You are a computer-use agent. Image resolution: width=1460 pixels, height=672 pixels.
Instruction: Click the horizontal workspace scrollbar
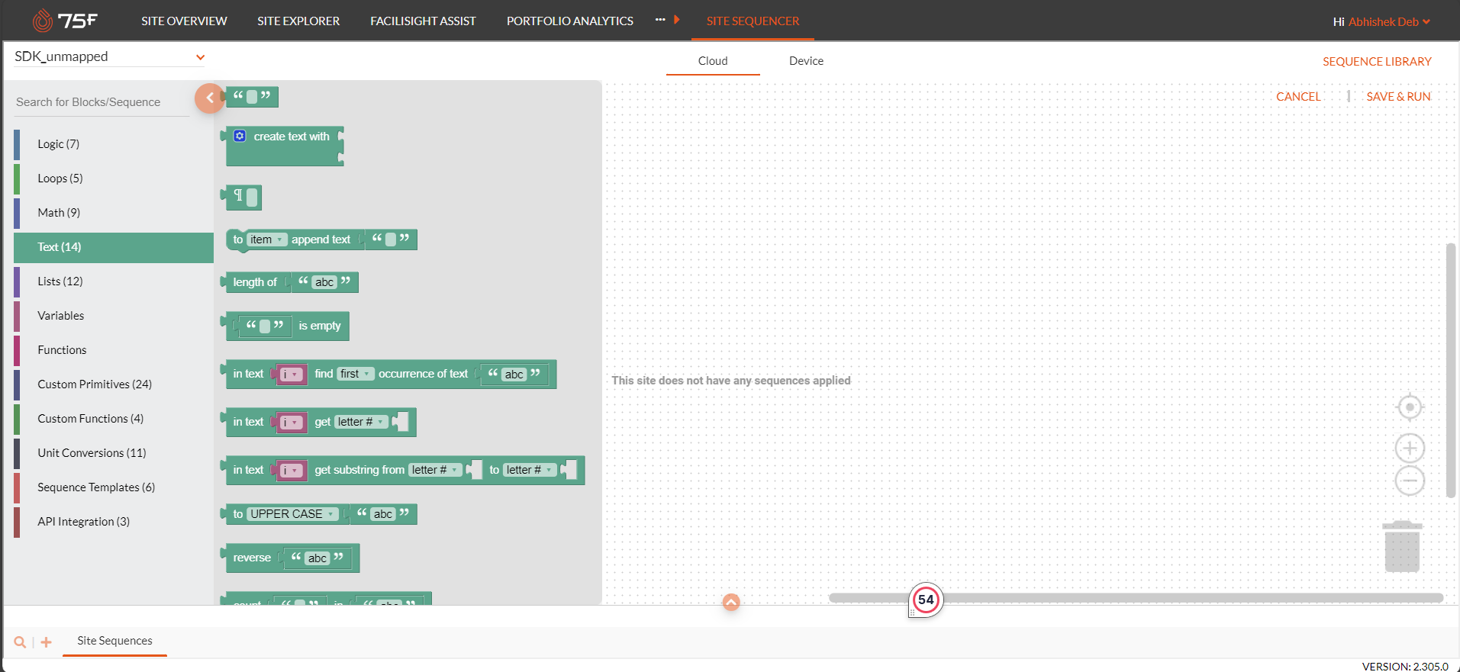point(1136,598)
